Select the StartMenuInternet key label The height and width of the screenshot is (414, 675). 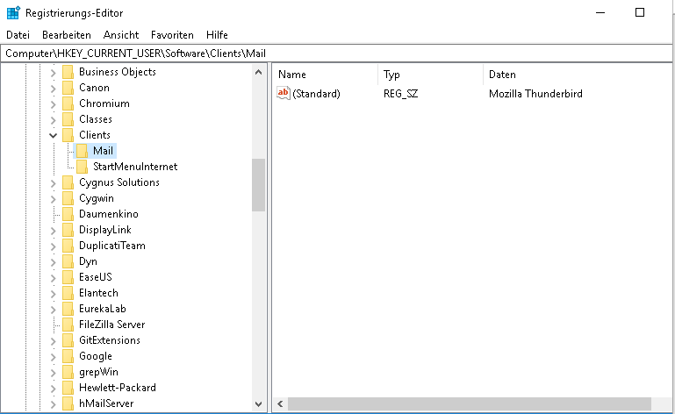(135, 167)
